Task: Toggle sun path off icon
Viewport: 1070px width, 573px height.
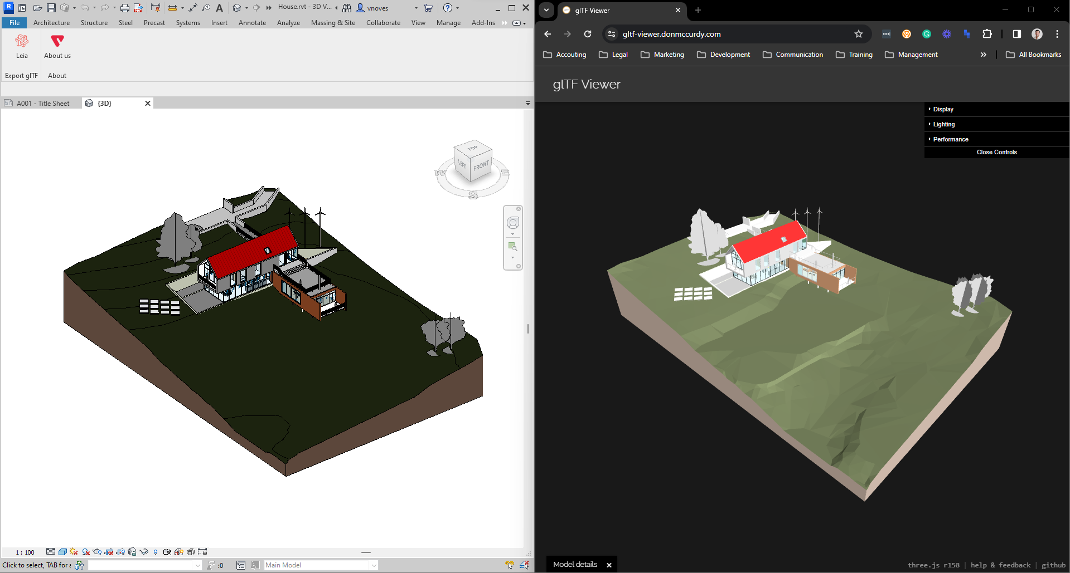Action: 74,552
